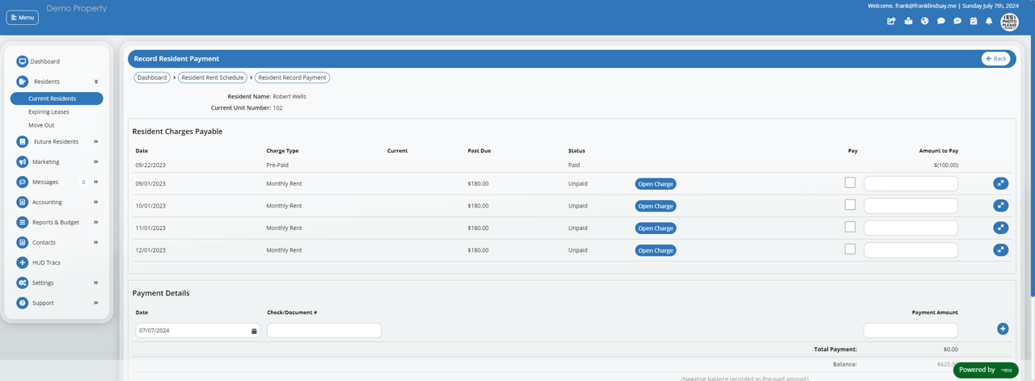Click expand icon on 09/01/2023 rent row
1035x381 pixels.
1001,183
